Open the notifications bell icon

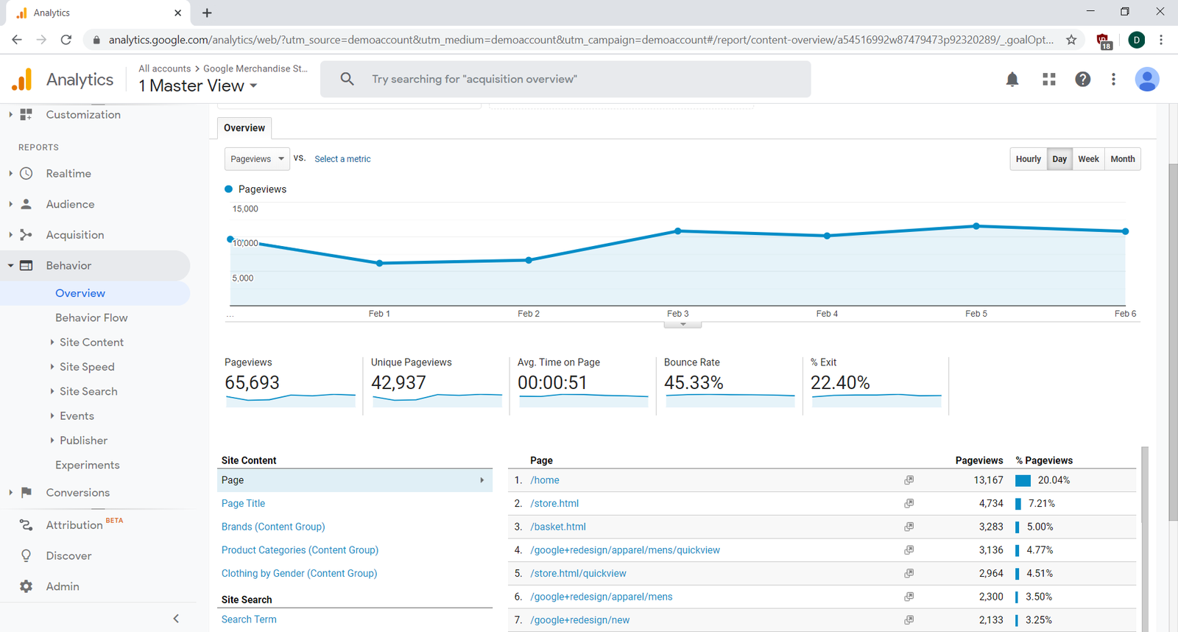click(x=1012, y=80)
